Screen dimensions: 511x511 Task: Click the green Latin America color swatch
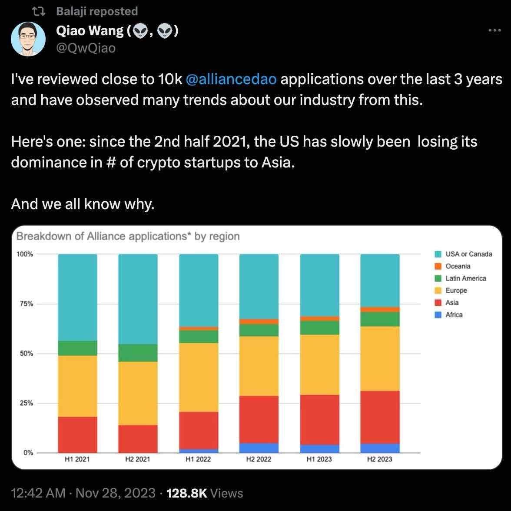(x=438, y=278)
